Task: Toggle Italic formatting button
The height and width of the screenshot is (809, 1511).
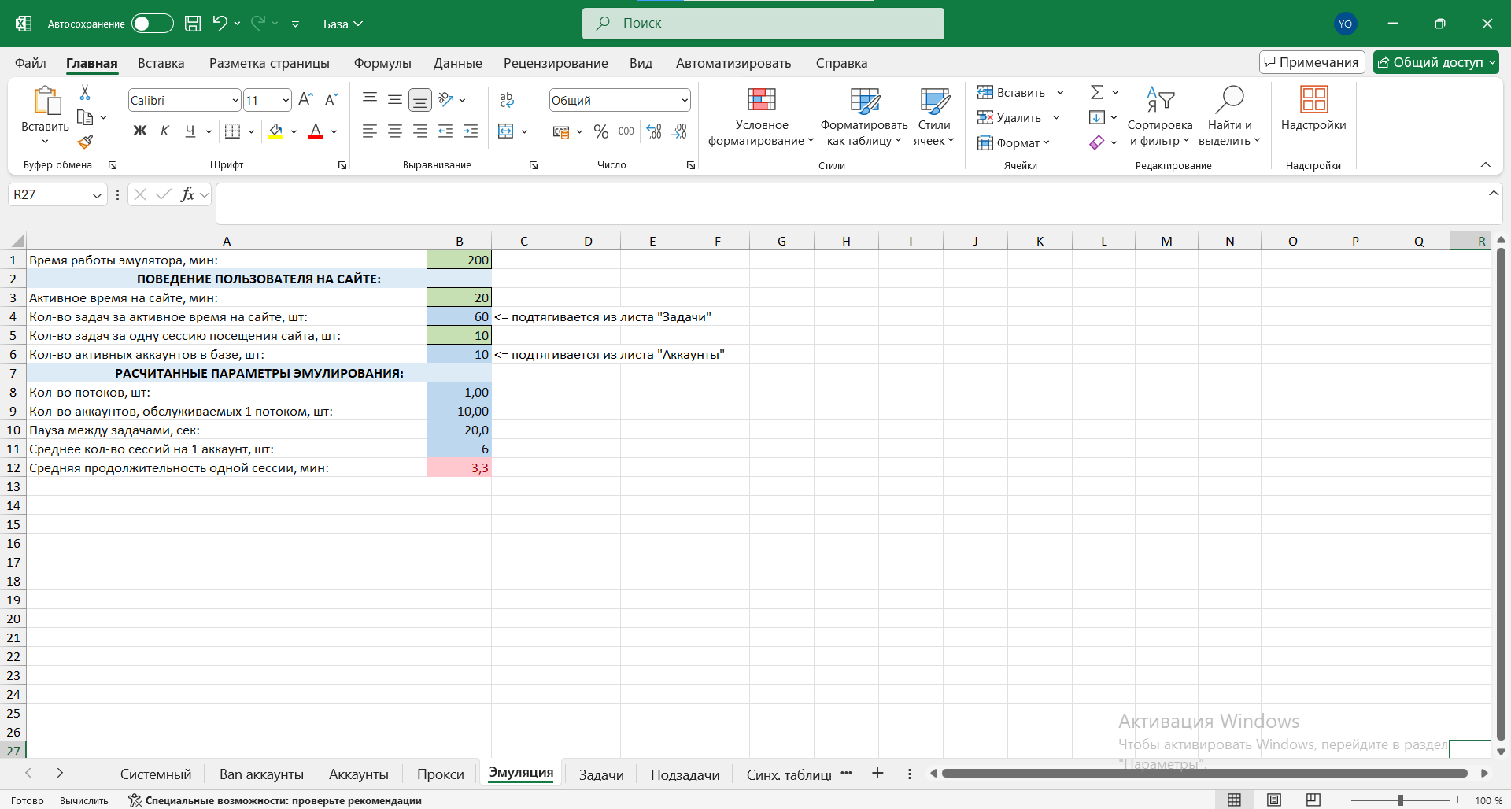Action: pos(164,131)
